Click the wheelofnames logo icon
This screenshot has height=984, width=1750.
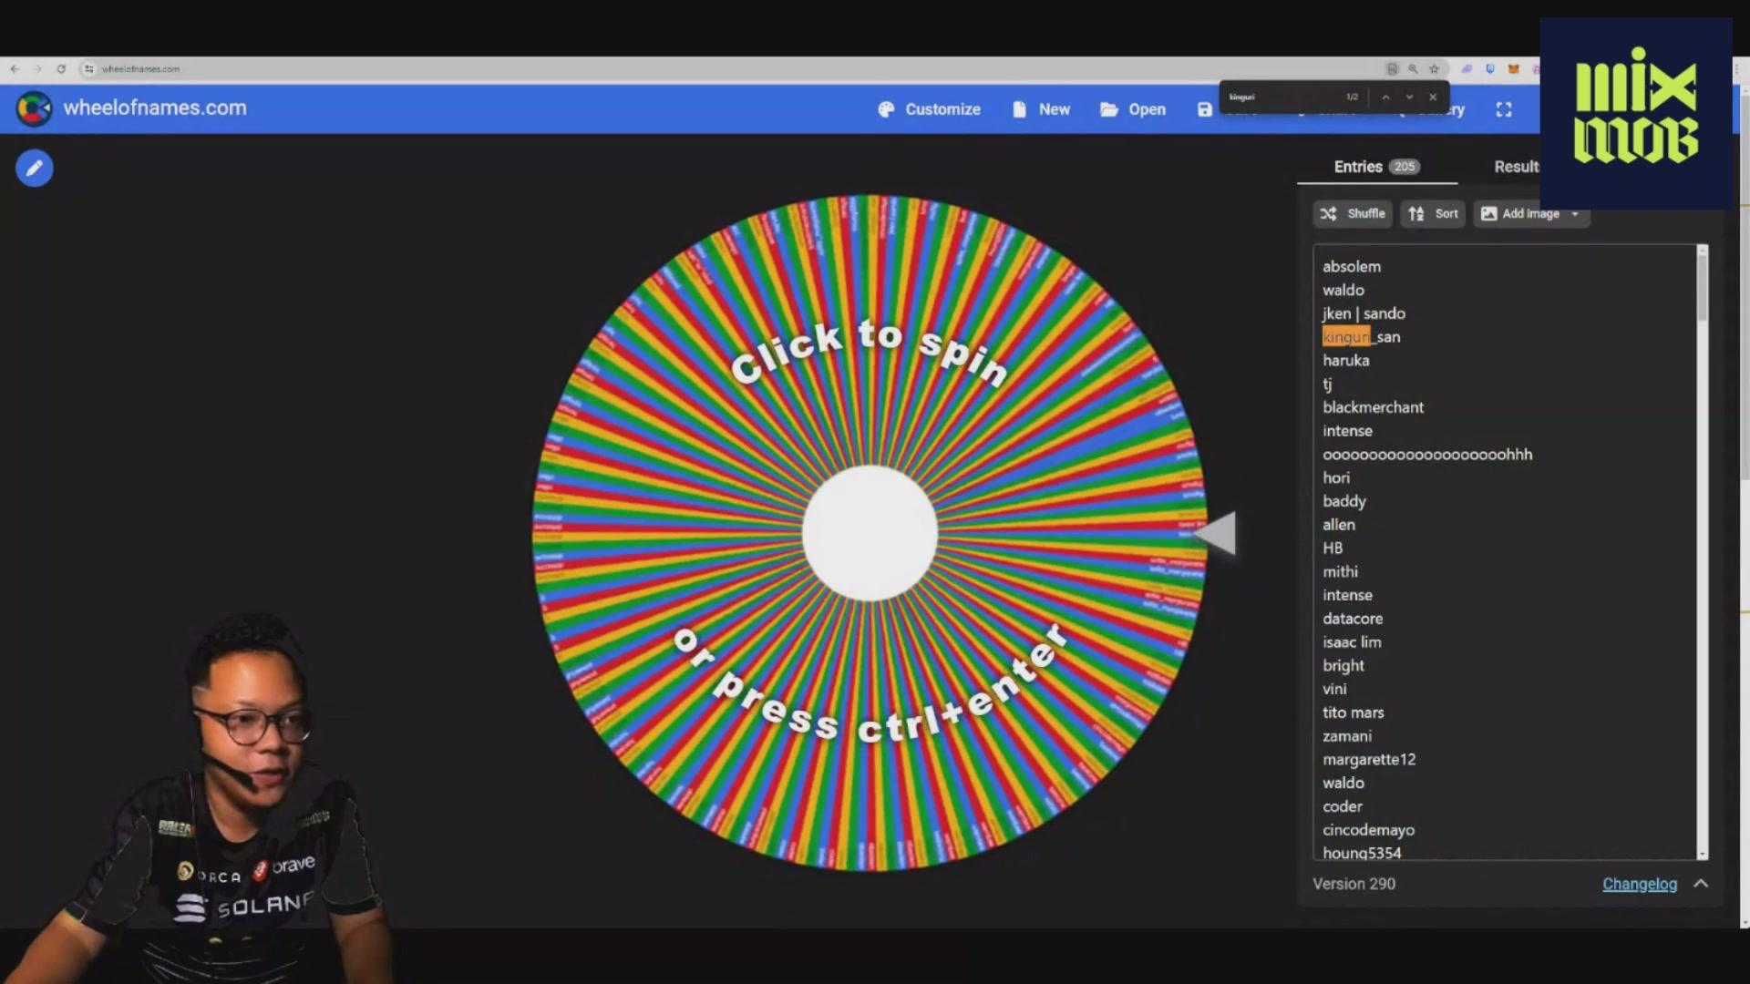pos(34,108)
